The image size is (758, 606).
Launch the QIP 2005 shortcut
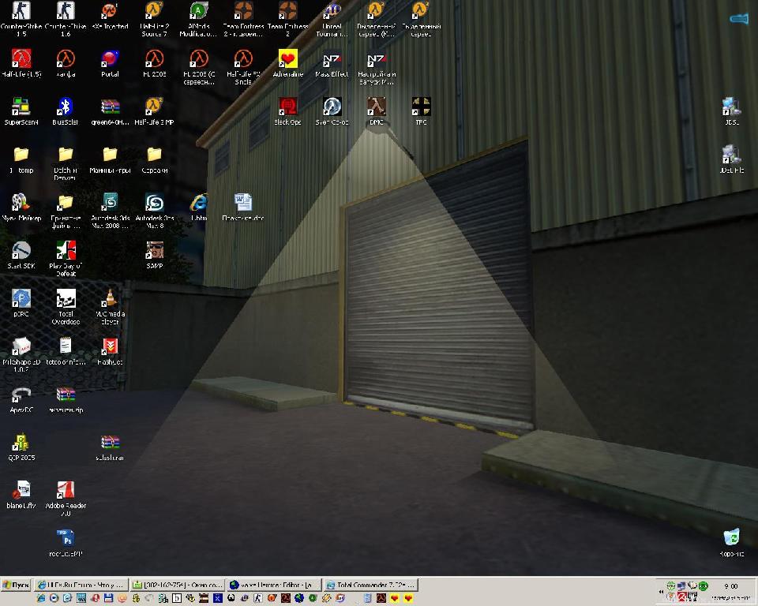21,447
